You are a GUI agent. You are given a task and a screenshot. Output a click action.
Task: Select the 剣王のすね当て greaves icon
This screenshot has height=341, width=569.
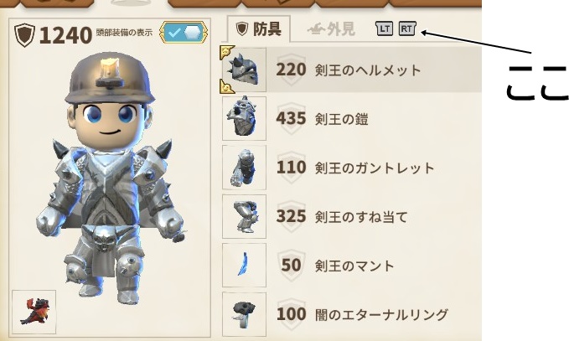[x=244, y=216]
